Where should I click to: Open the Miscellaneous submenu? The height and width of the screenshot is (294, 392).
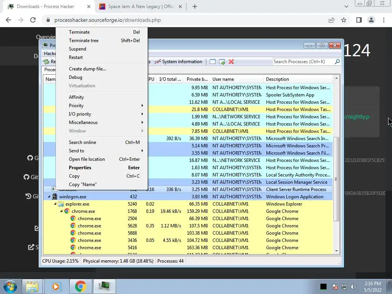pyautogui.click(x=102, y=122)
